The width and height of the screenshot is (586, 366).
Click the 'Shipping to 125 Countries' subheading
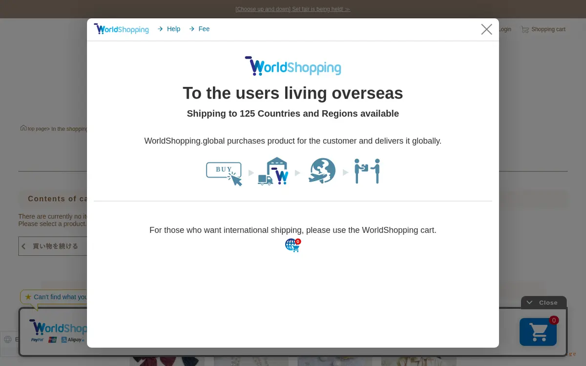point(293,114)
